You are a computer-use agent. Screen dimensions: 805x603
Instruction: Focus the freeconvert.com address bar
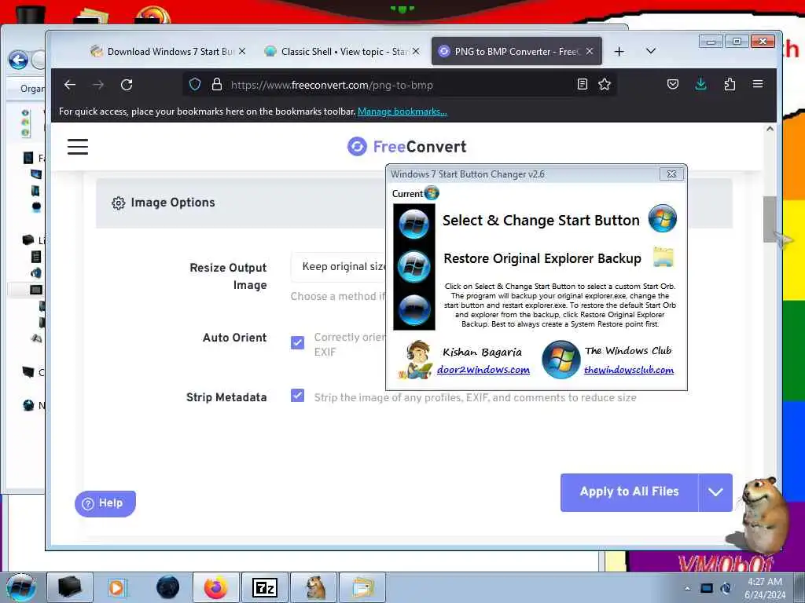pos(399,85)
